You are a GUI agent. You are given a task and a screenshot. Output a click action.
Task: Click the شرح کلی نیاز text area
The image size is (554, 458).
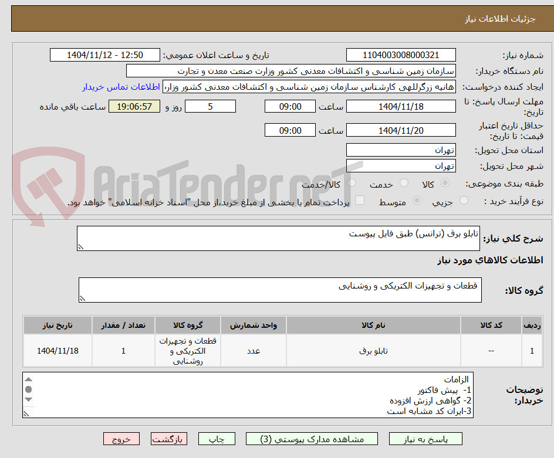278,238
